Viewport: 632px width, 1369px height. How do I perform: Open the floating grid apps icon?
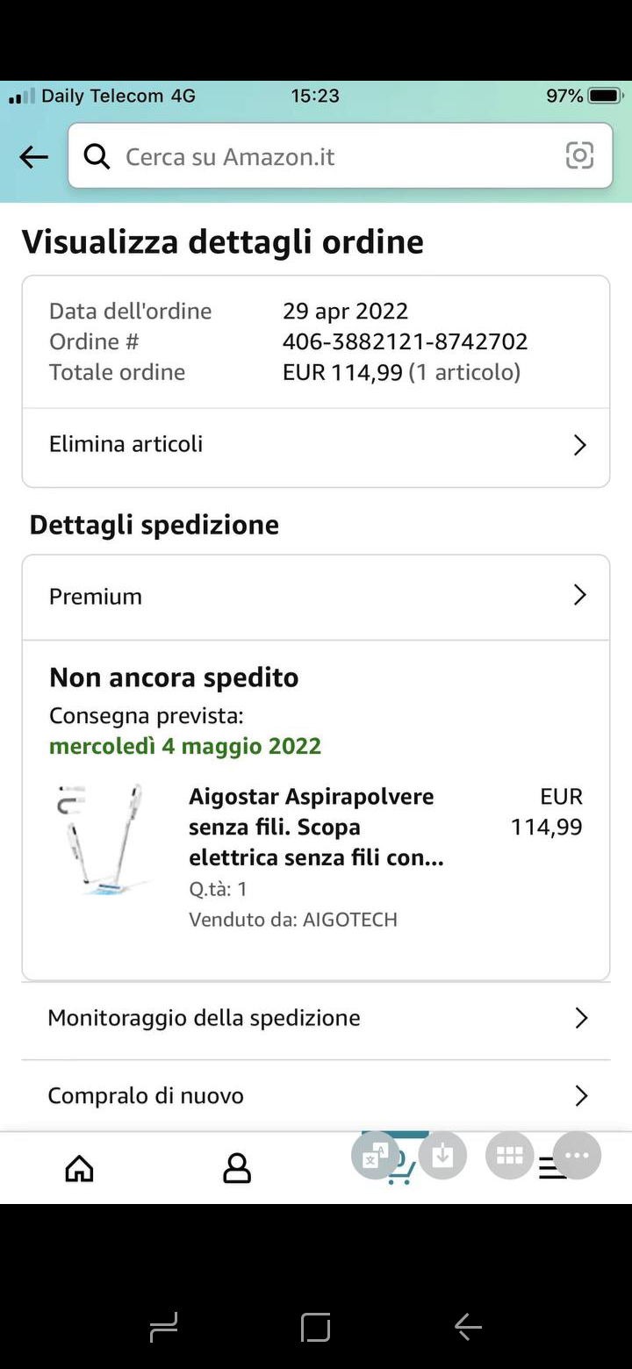point(510,1156)
